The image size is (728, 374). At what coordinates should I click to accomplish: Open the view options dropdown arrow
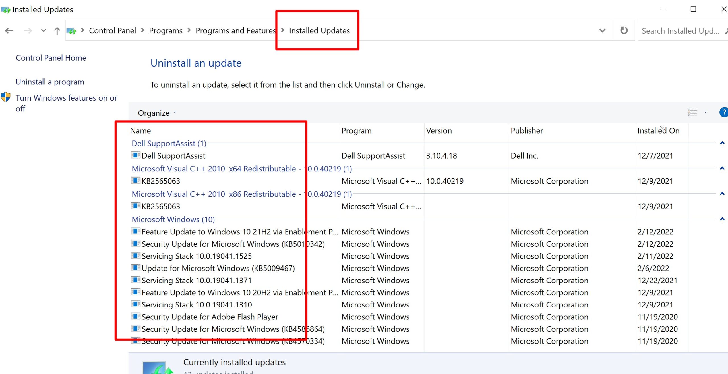pyautogui.click(x=706, y=112)
